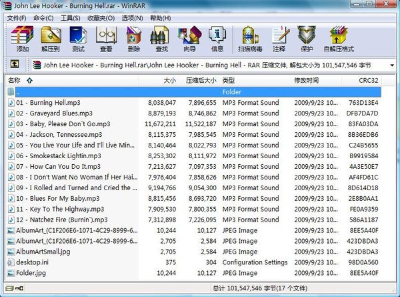Click the WinRAR icon in the title bar

[x=7, y=5]
